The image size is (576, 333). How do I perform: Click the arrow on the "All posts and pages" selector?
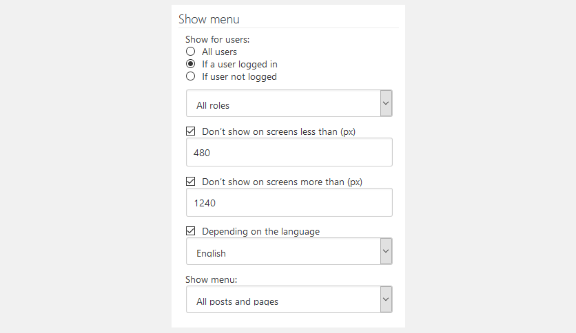pyautogui.click(x=386, y=299)
